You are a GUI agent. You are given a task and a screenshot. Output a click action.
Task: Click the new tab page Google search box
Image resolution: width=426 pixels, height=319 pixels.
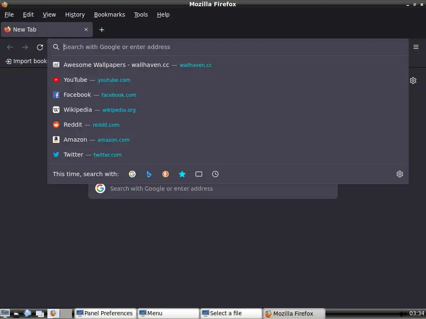pos(213,191)
